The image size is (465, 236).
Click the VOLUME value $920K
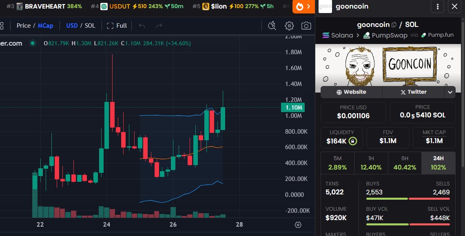(x=336, y=218)
